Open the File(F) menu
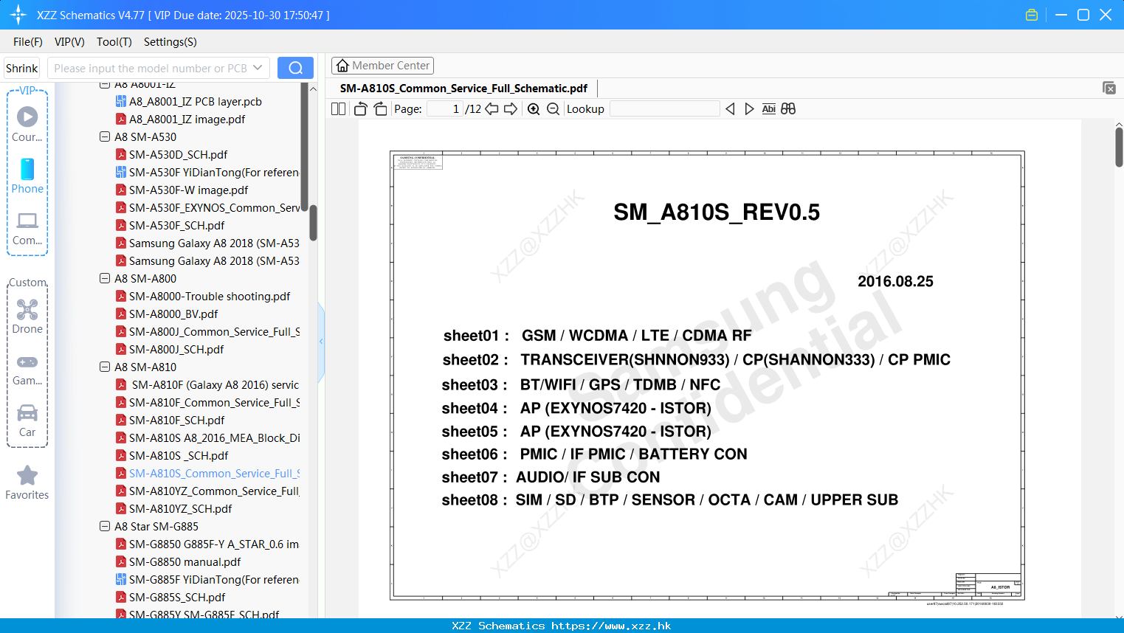The image size is (1124, 633). click(28, 42)
